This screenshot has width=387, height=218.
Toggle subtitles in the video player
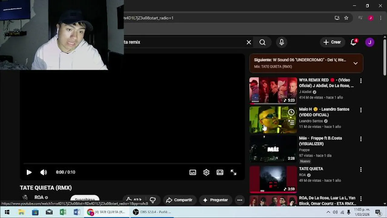[x=193, y=172]
